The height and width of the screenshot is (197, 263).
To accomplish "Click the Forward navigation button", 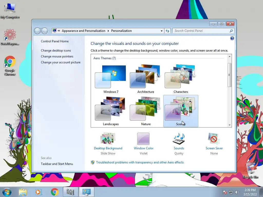I will click(44, 31).
